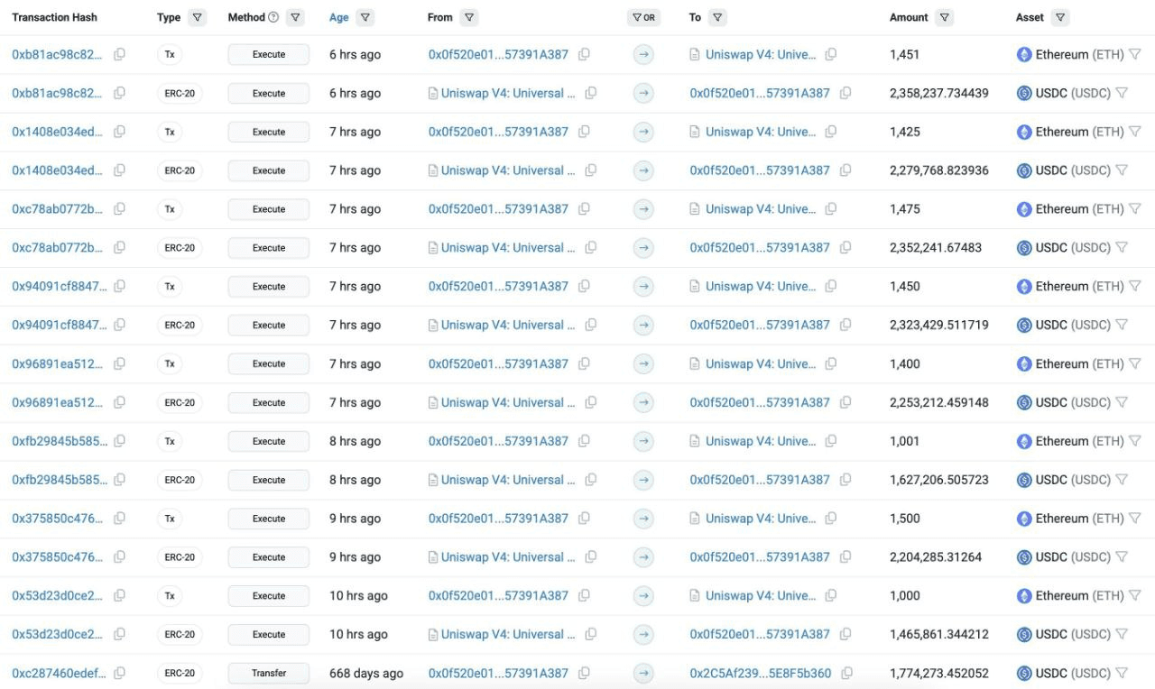The height and width of the screenshot is (689, 1155).
Task: Filter by USDC in the 1,774,273.452052 row
Action: (x=1122, y=673)
